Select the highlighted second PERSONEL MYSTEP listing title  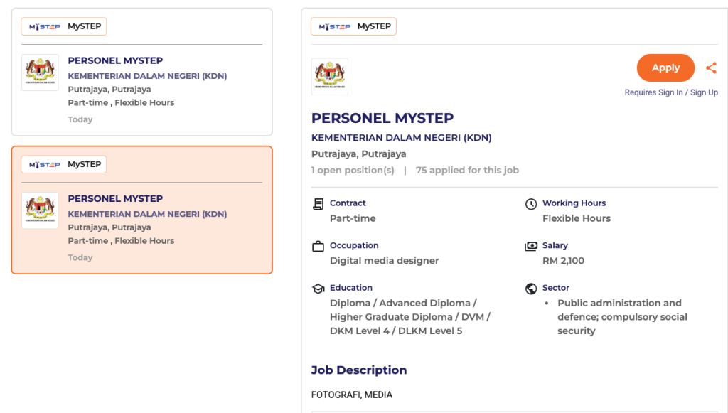tap(115, 199)
